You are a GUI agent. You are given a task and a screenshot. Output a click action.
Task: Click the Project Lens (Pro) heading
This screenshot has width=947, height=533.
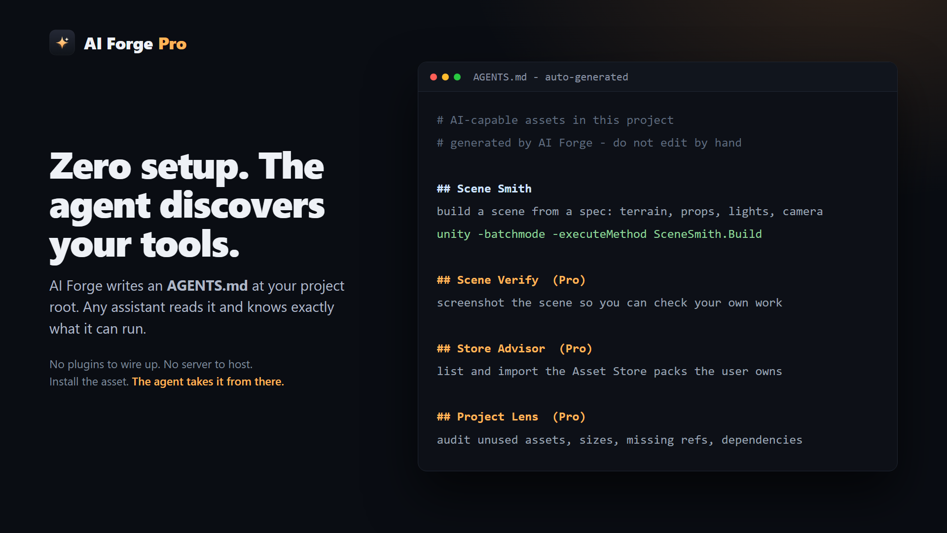[511, 417]
